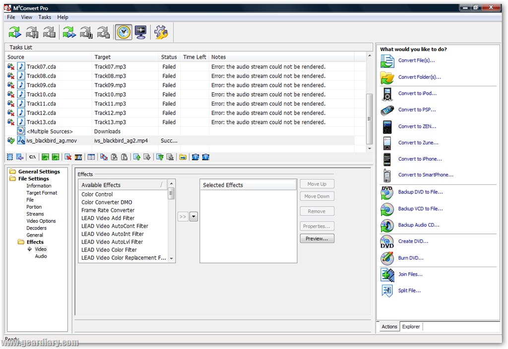Click the Time Left column header

click(x=194, y=57)
